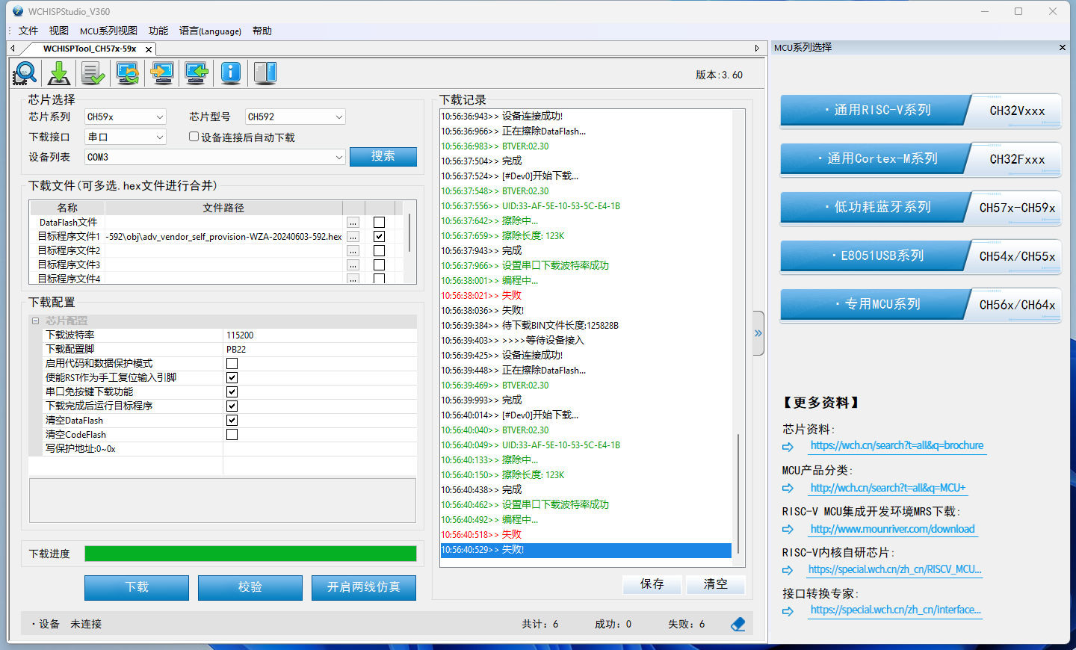Expand the 芯片型号 CH592 dropdown
This screenshot has height=650, width=1076.
click(x=295, y=117)
